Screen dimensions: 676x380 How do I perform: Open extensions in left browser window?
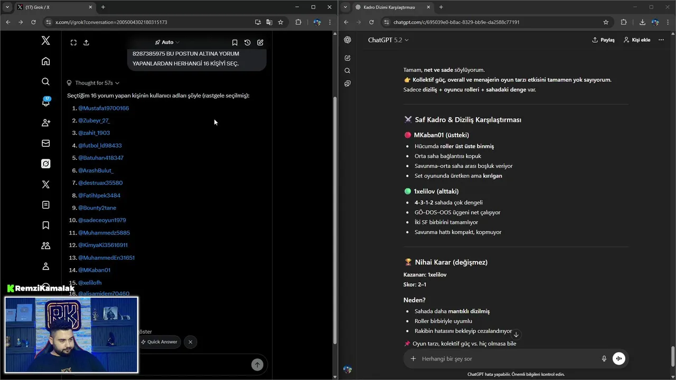coord(298,22)
